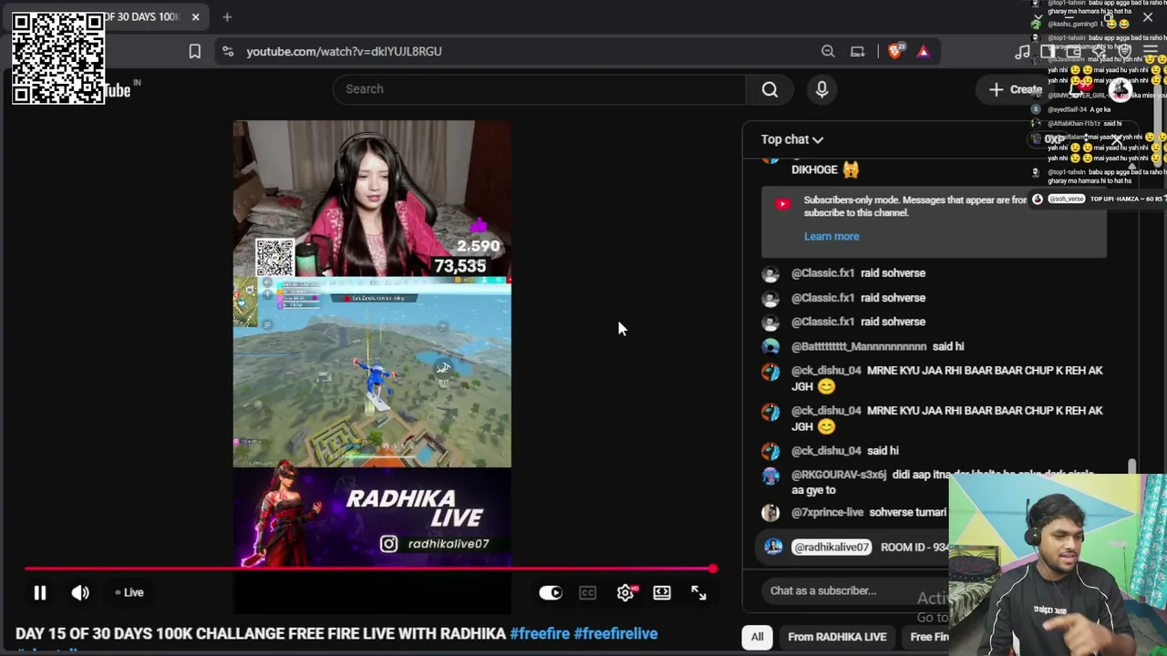Select the All filter chip
The height and width of the screenshot is (656, 1167).
pyautogui.click(x=757, y=637)
